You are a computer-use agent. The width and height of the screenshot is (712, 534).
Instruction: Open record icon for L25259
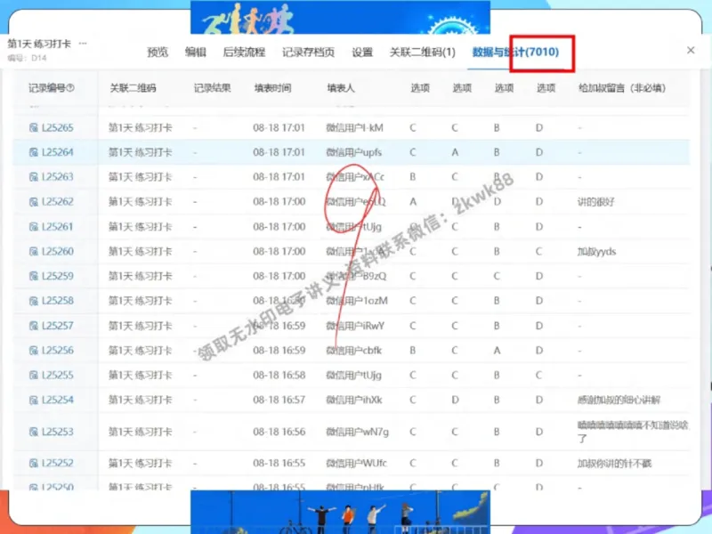coord(34,276)
